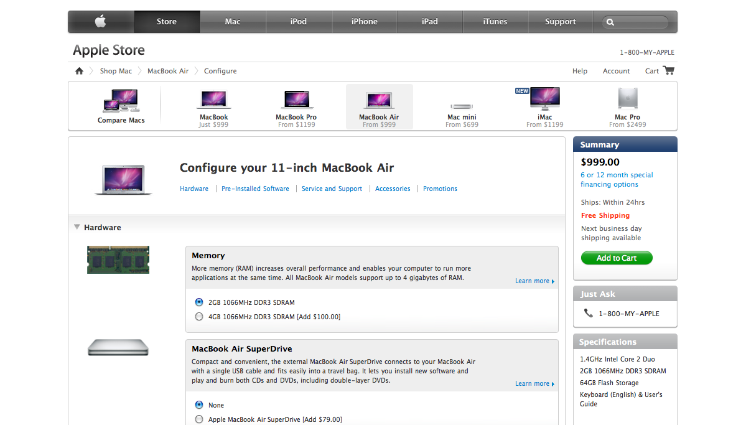Click the NEW badge on iMac
Viewport: 746px width, 425px height.
[522, 91]
